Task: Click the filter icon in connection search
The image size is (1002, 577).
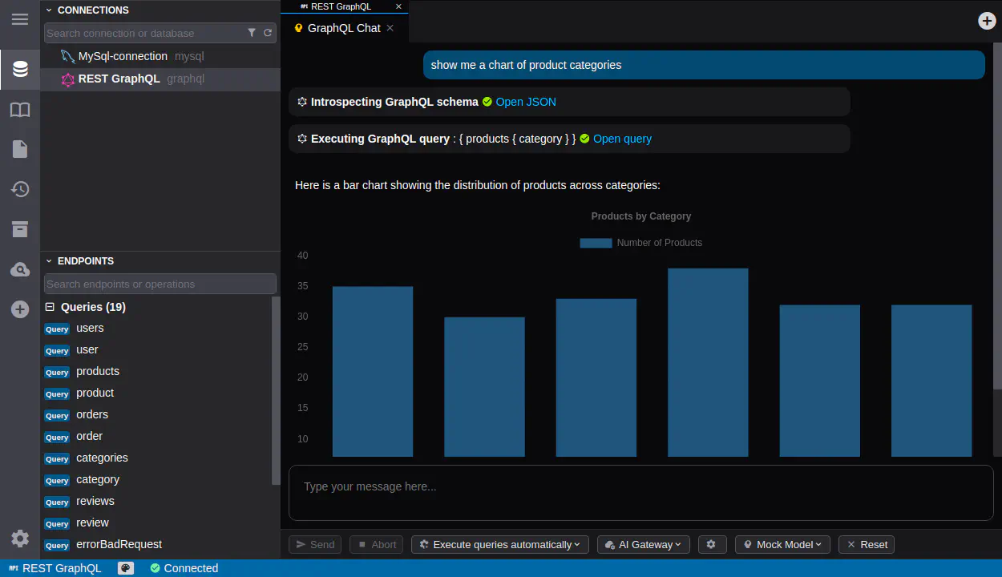Action: point(252,33)
